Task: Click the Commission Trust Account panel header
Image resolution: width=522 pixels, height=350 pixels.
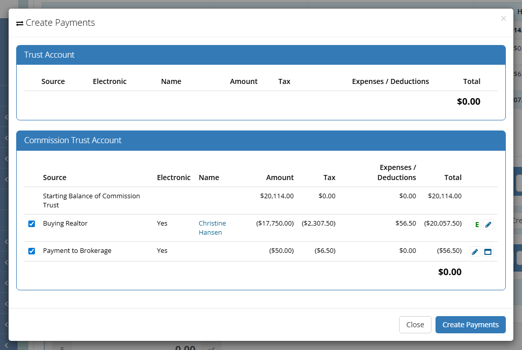Action: pos(261,141)
